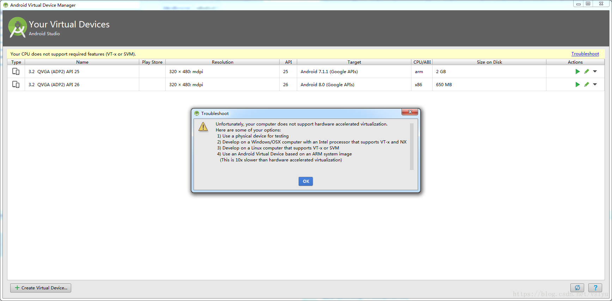Edit the QVGA API 26 device
Screen dimensions: 612x301
point(587,84)
